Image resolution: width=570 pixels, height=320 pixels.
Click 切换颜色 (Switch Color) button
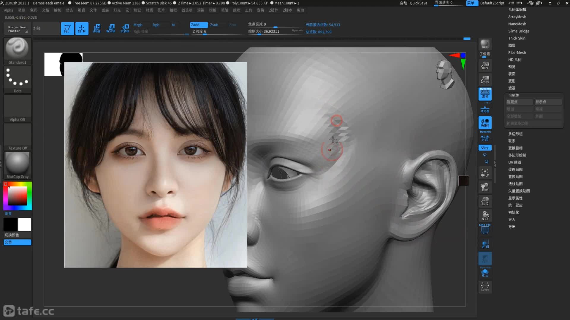click(17, 235)
